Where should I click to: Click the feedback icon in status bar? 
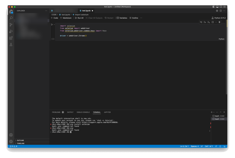pyautogui.click(x=216, y=146)
